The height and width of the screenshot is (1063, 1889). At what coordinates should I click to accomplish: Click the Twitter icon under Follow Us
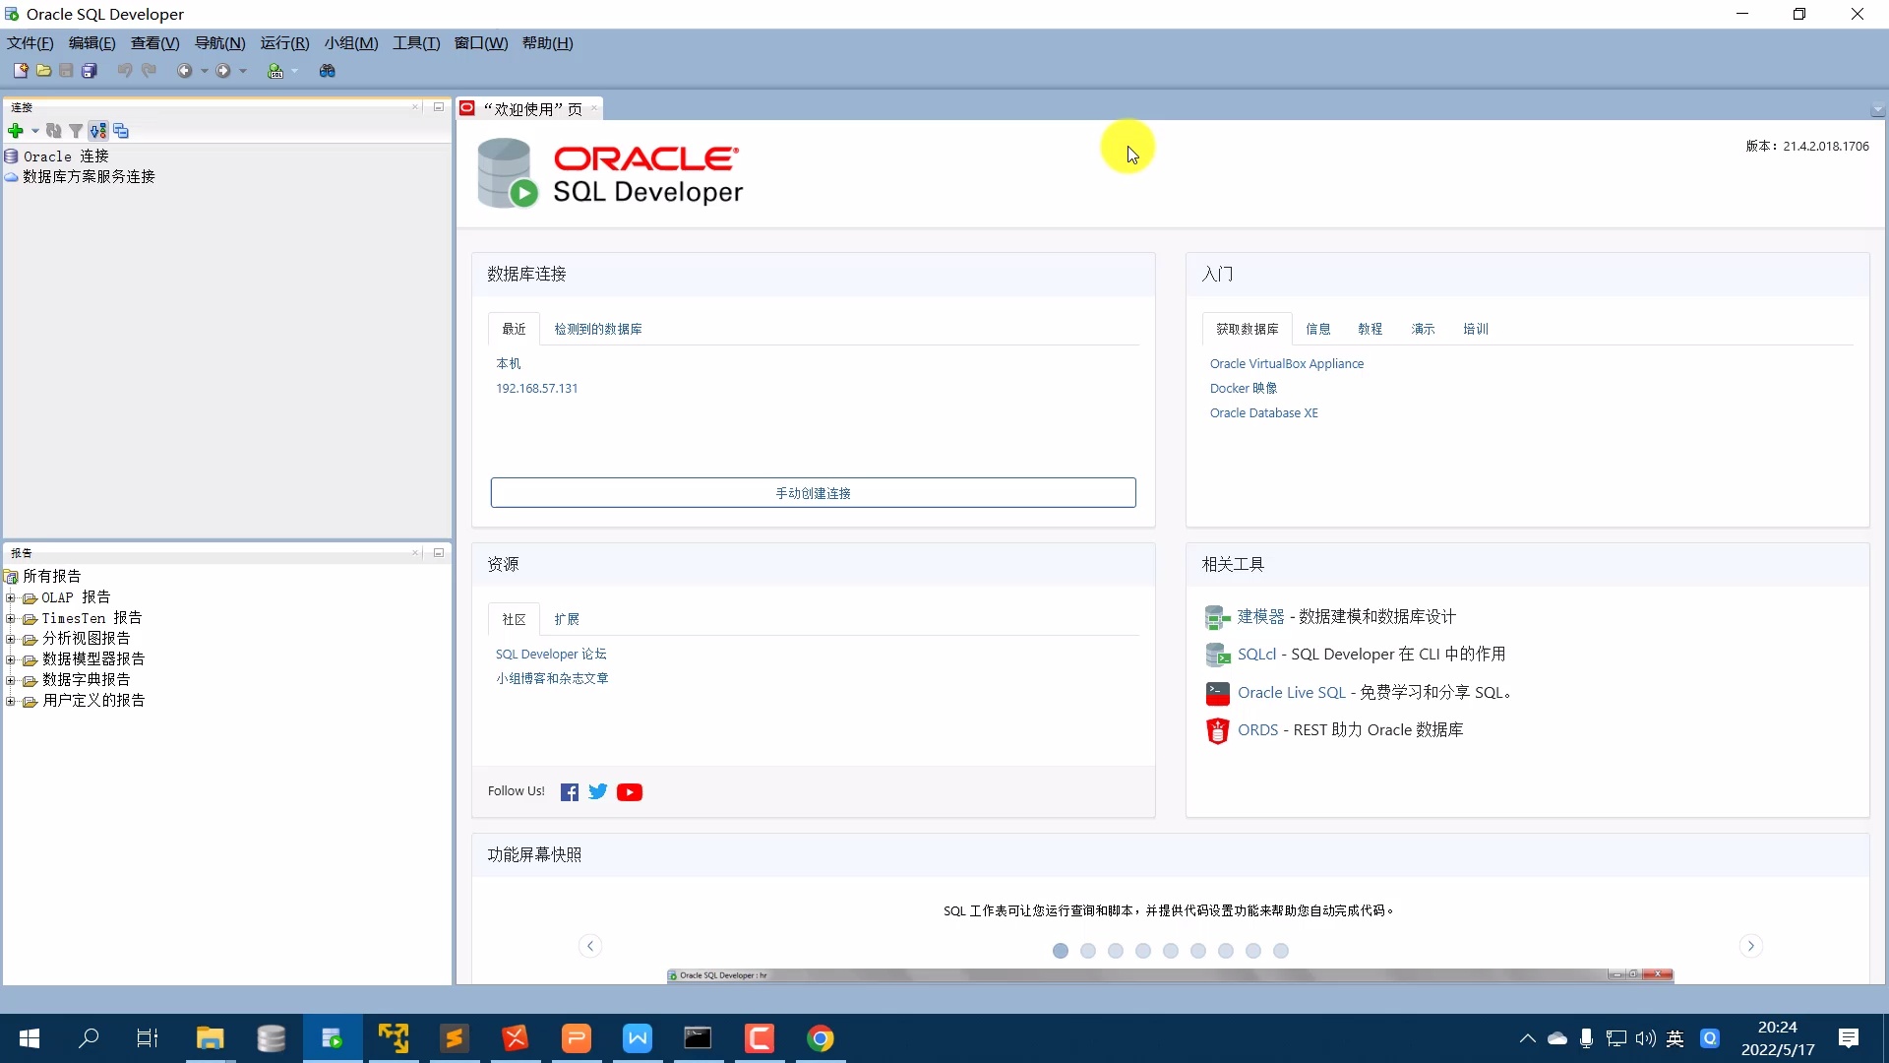pyautogui.click(x=598, y=791)
